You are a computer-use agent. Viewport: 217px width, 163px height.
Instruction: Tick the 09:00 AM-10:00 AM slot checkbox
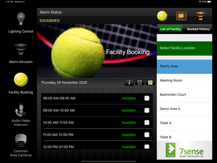(147, 110)
